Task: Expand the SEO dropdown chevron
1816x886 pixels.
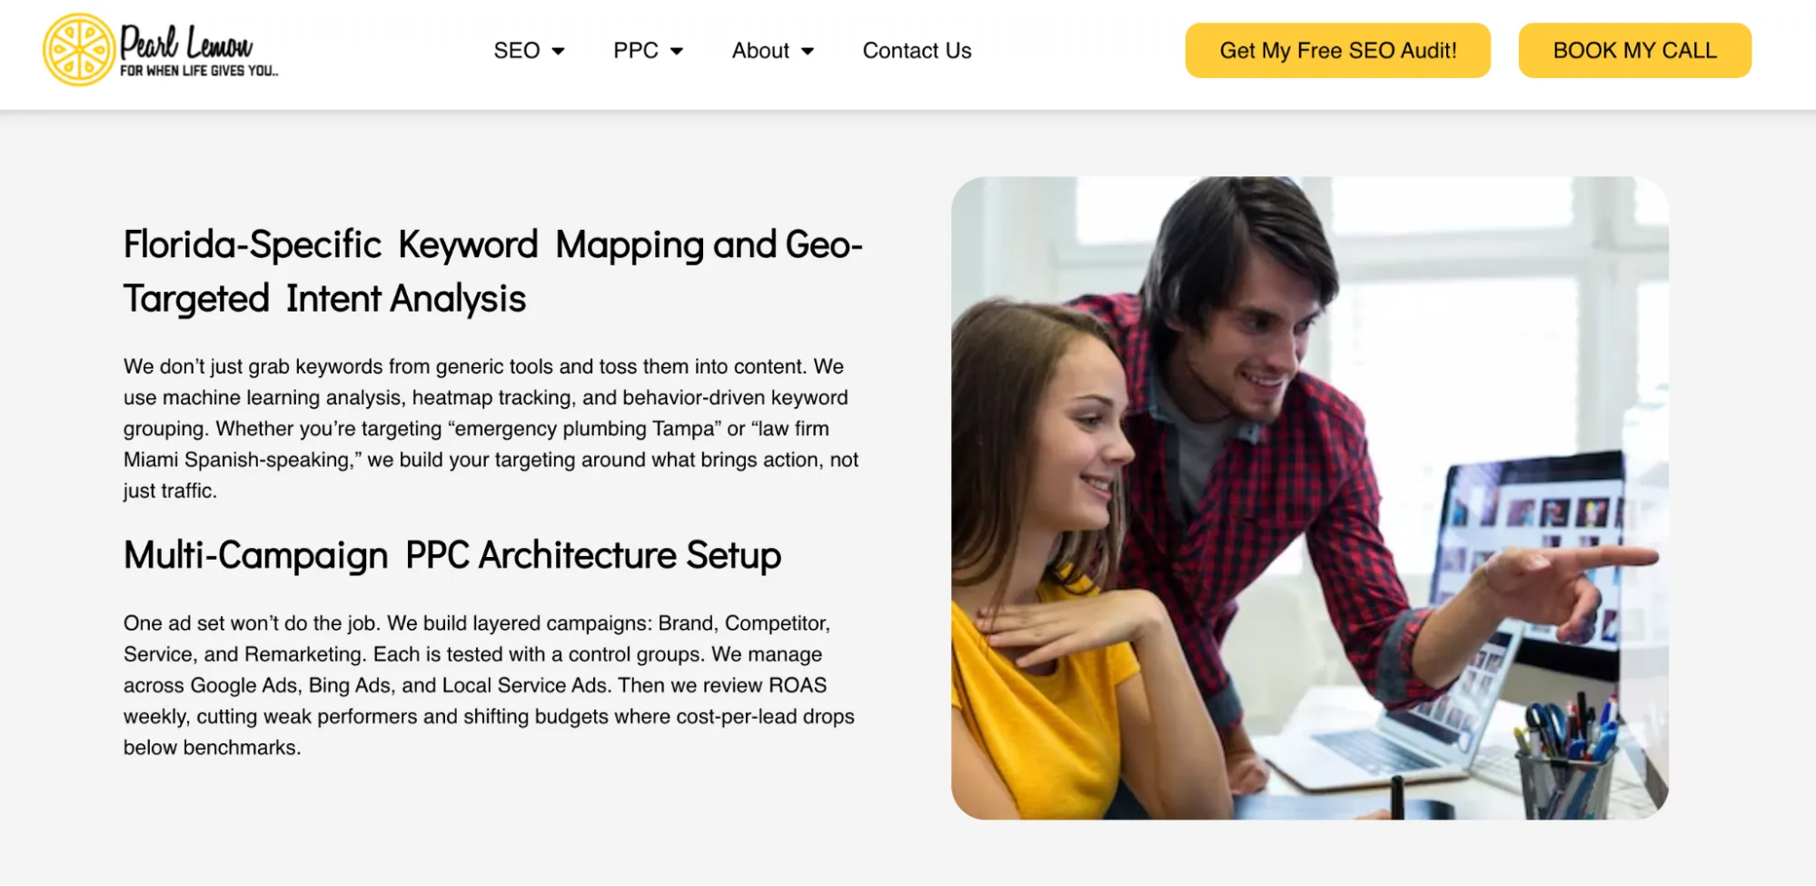Action: pyautogui.click(x=560, y=52)
